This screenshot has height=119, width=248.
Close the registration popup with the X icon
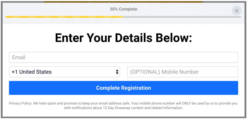click(x=237, y=11)
